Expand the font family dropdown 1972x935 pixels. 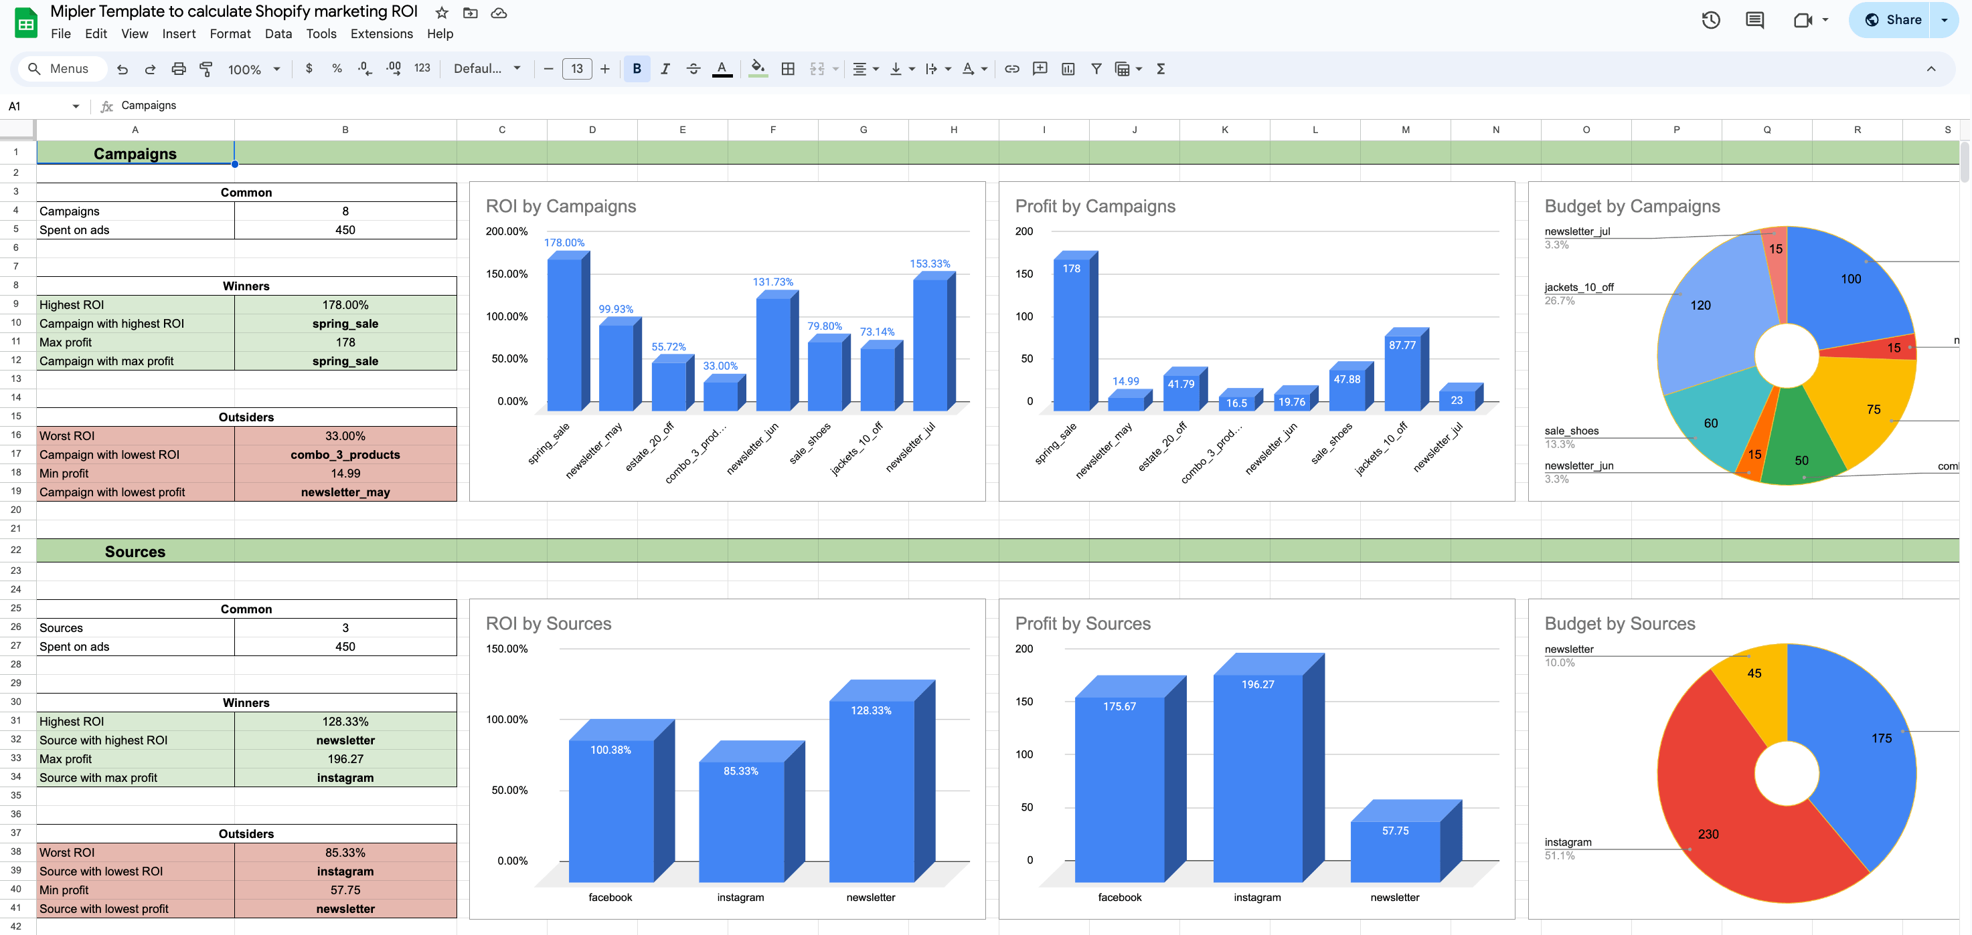(487, 69)
